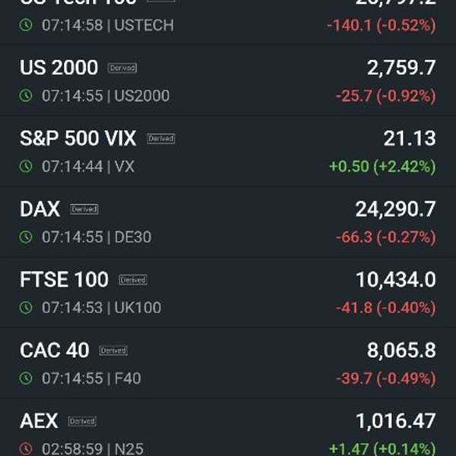Tap the clock icon next to VX
The height and width of the screenshot is (456, 456).
tap(26, 166)
